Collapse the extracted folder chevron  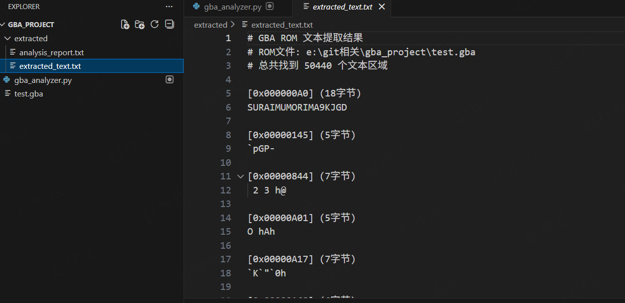[x=7, y=39]
